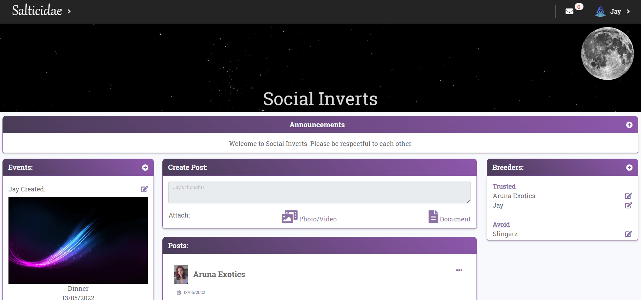Image resolution: width=641 pixels, height=300 pixels.
Task: Click the unread messages counter badge
Action: pos(579,6)
